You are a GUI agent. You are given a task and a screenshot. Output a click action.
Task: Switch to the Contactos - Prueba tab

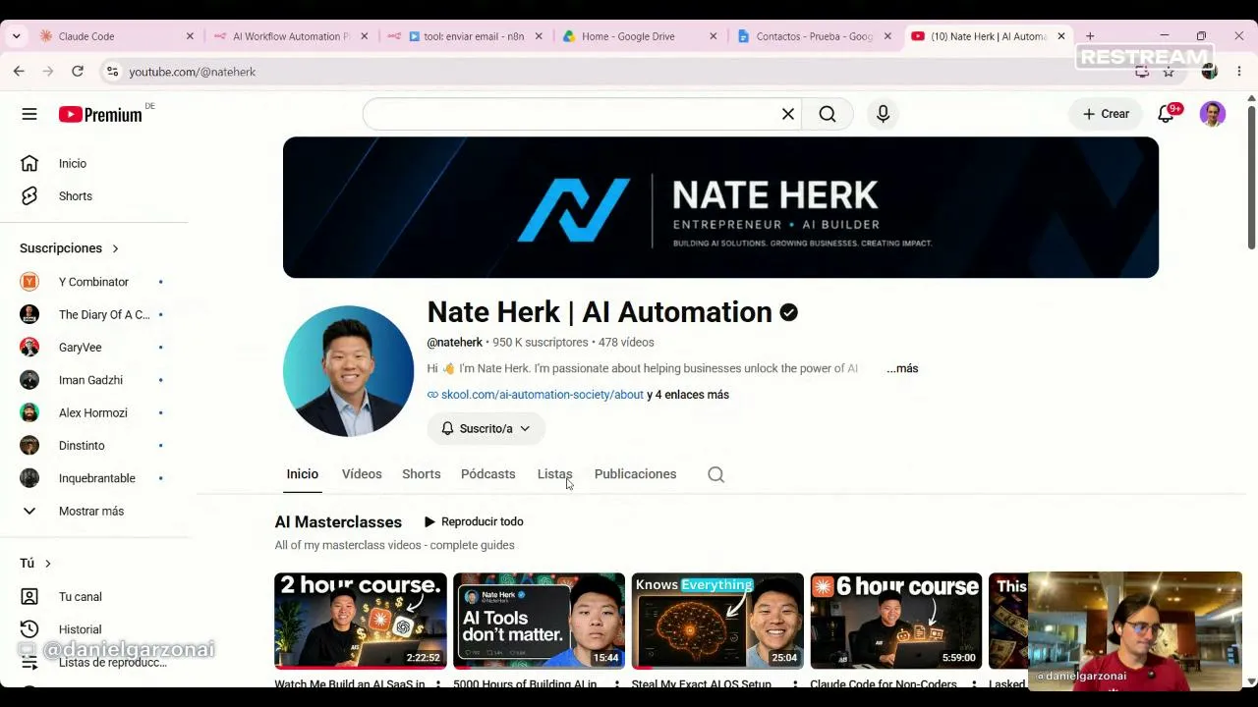point(815,36)
